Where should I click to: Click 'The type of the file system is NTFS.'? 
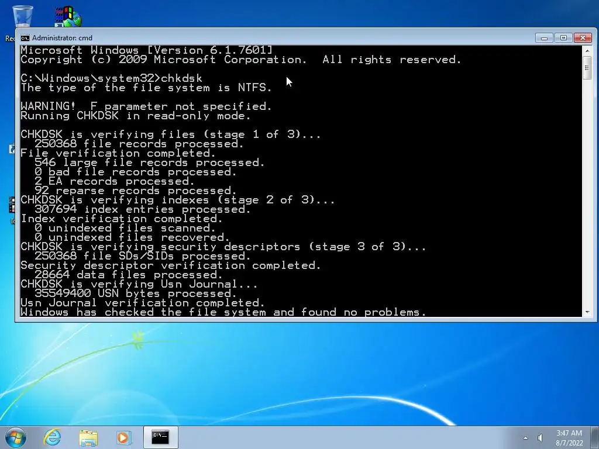(146, 88)
